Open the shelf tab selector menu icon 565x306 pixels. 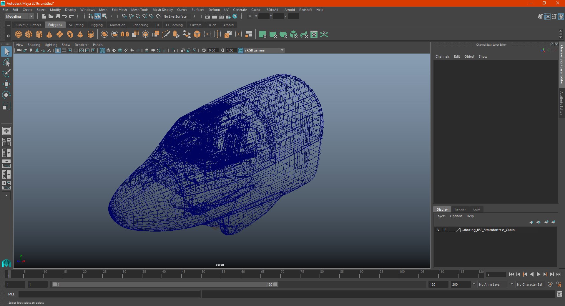pyautogui.click(x=8, y=26)
